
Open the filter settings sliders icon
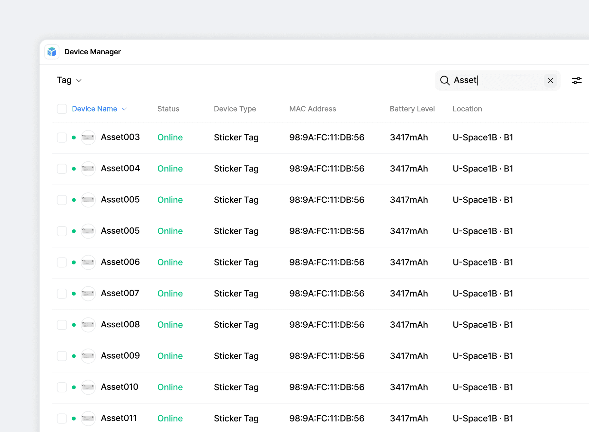click(x=577, y=81)
